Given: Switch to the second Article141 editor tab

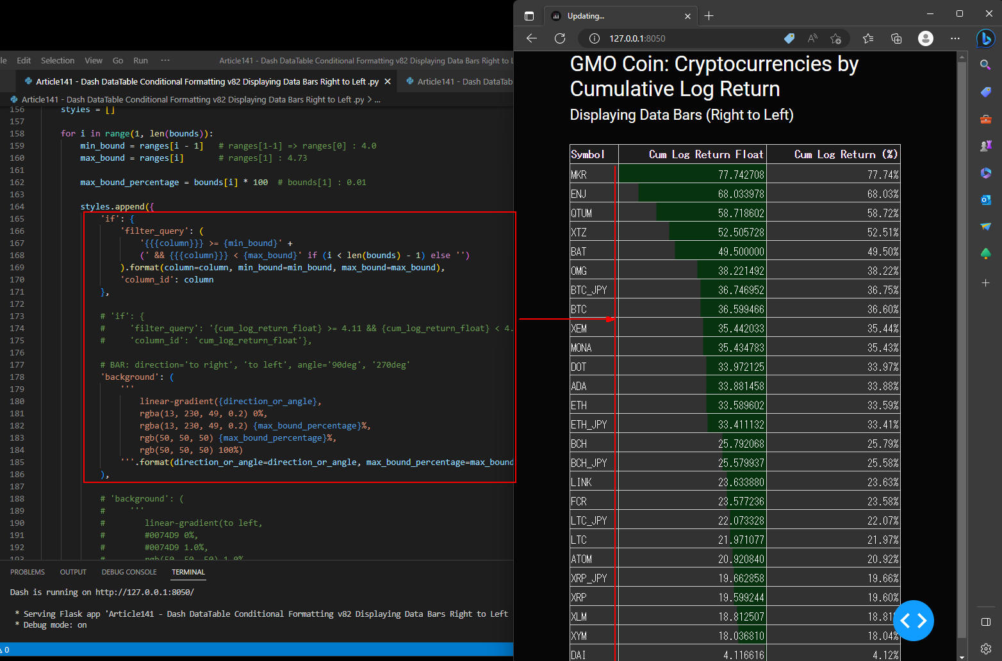Looking at the screenshot, I should [458, 81].
